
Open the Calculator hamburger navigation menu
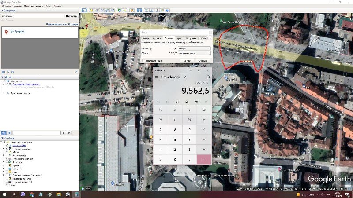[157, 77]
